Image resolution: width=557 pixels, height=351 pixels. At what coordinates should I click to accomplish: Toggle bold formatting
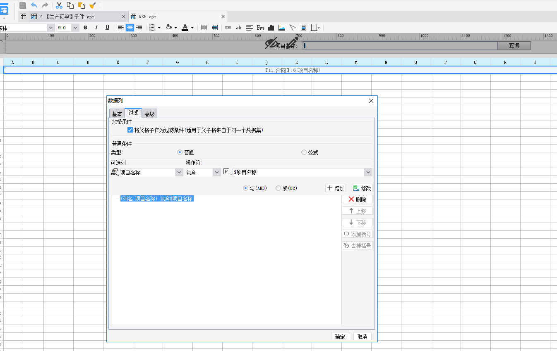(86, 28)
